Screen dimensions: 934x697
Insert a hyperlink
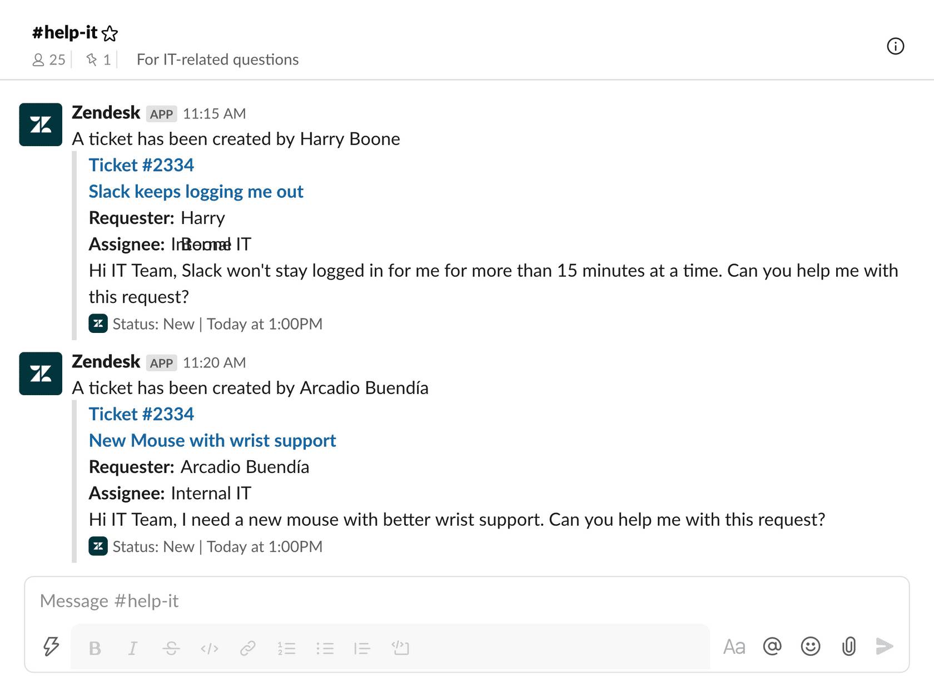(248, 648)
